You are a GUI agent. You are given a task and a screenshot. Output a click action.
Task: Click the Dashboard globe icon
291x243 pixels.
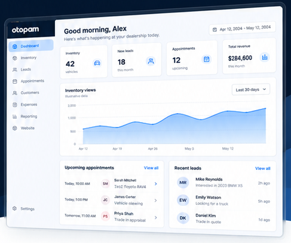coord(15,47)
